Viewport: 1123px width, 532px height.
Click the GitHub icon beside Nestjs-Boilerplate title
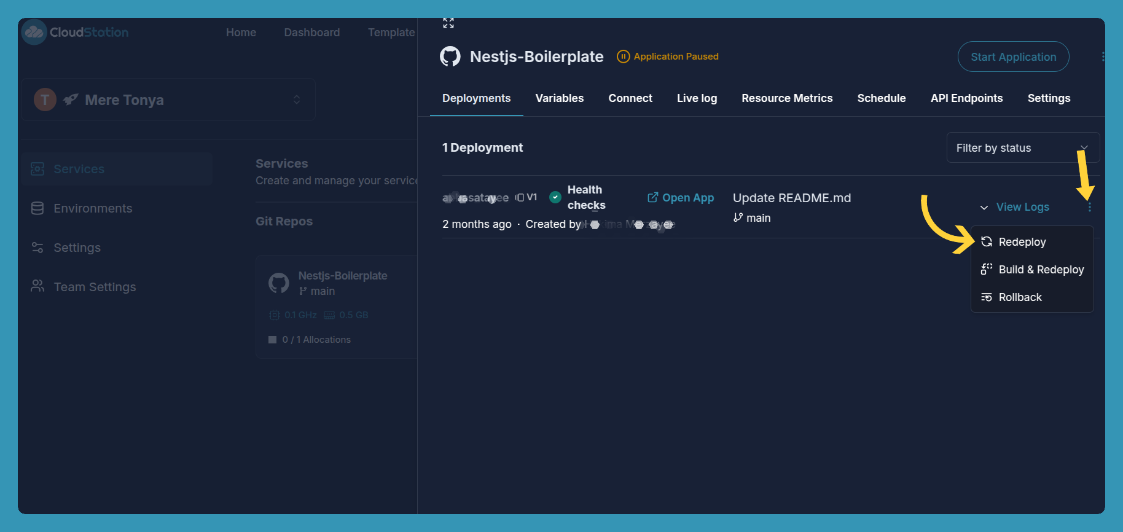[450, 57]
